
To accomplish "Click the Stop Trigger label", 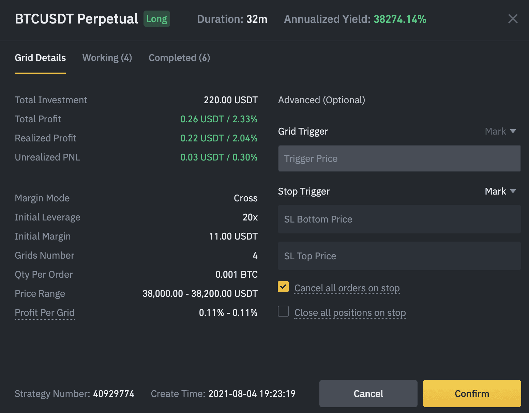I will [304, 191].
